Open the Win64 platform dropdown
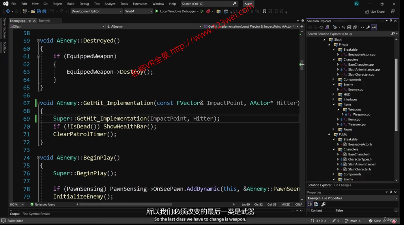This screenshot has height=225, width=404. [x=138, y=12]
